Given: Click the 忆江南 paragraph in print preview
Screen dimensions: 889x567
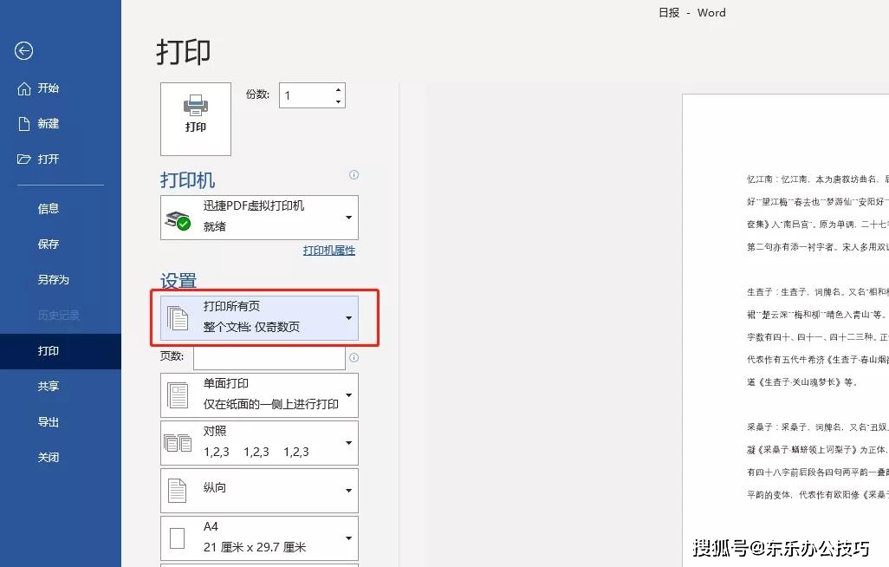Looking at the screenshot, I should click(x=818, y=212).
